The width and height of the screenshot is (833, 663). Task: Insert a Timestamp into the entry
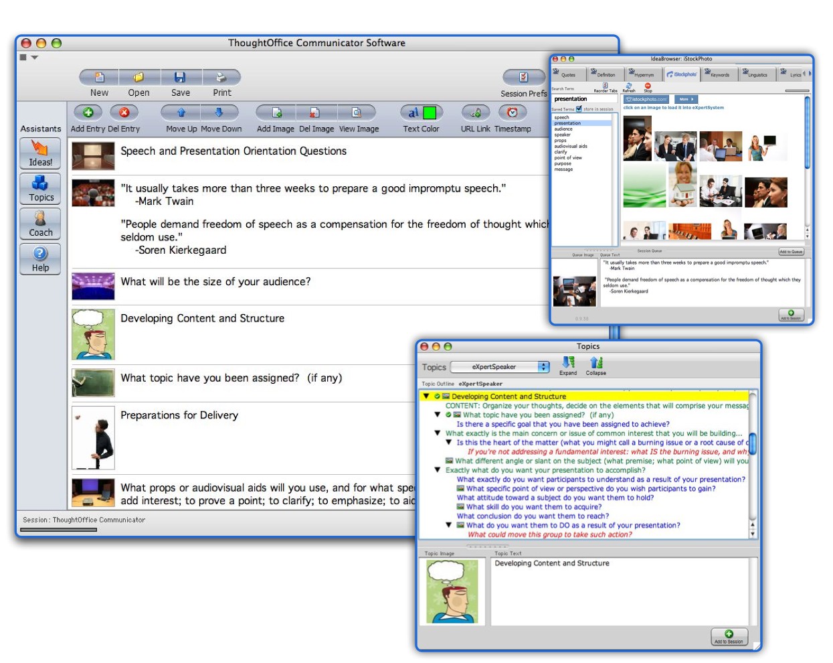[x=513, y=113]
